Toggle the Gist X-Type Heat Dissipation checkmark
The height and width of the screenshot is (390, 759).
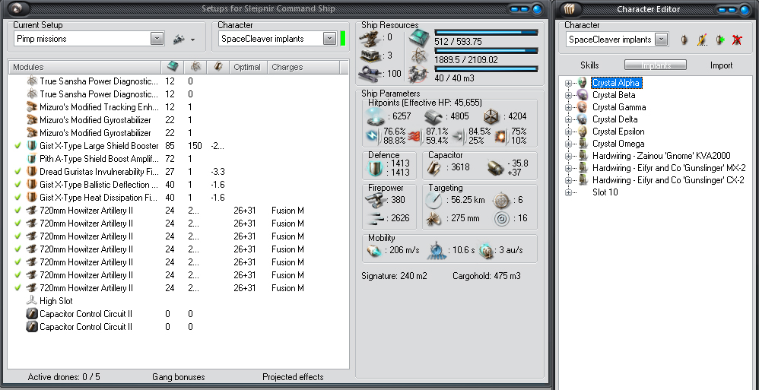pos(18,198)
